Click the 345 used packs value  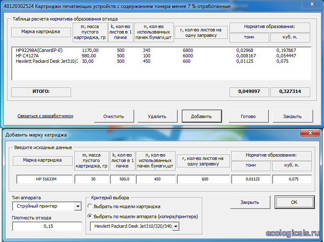(x=146, y=50)
